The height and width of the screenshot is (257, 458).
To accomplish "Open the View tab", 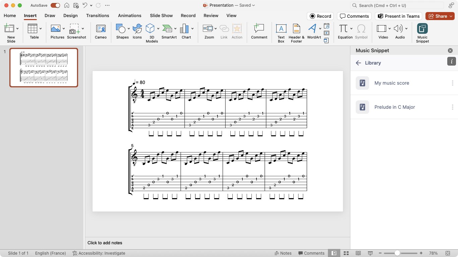I will 231,16.
